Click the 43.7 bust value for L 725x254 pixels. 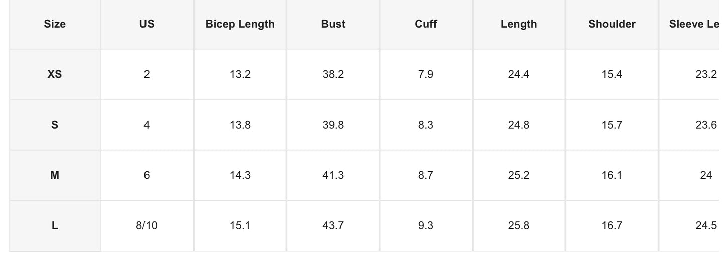pos(333,226)
